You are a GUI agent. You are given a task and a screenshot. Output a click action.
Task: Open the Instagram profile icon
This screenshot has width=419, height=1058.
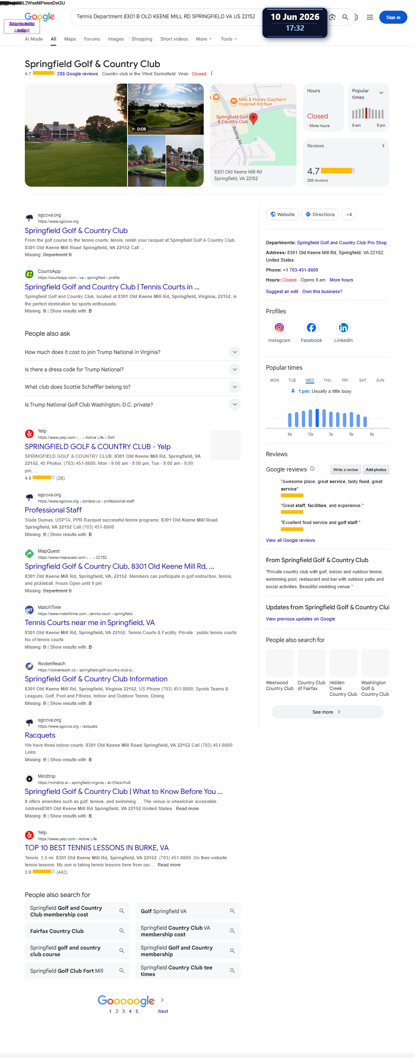pos(279,328)
